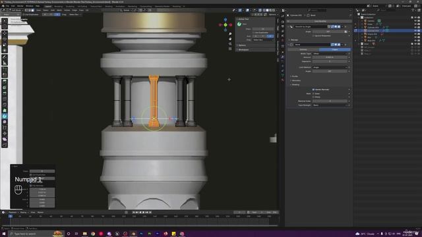The width and height of the screenshot is (422, 237).
Task: Select the Rotate tool in left toolbar
Action: 5,39
